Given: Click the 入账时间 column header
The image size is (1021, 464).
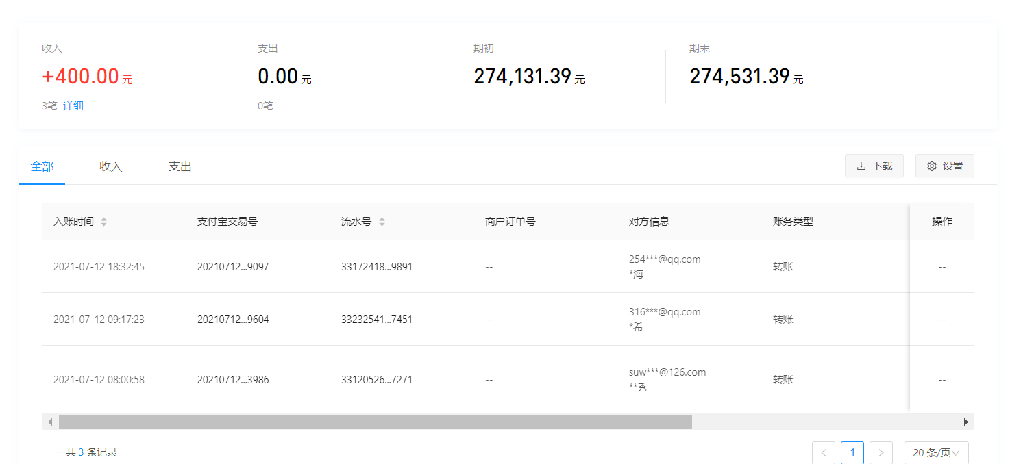Looking at the screenshot, I should (x=73, y=222).
